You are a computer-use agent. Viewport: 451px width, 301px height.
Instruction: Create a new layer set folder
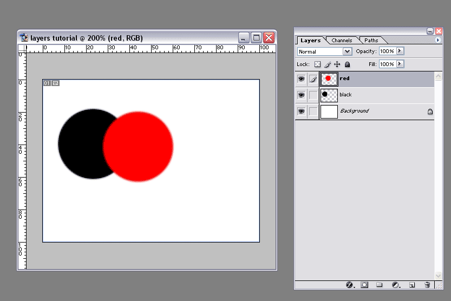click(380, 284)
